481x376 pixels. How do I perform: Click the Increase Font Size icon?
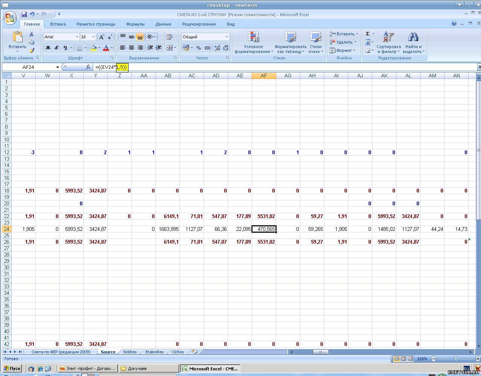[101, 37]
